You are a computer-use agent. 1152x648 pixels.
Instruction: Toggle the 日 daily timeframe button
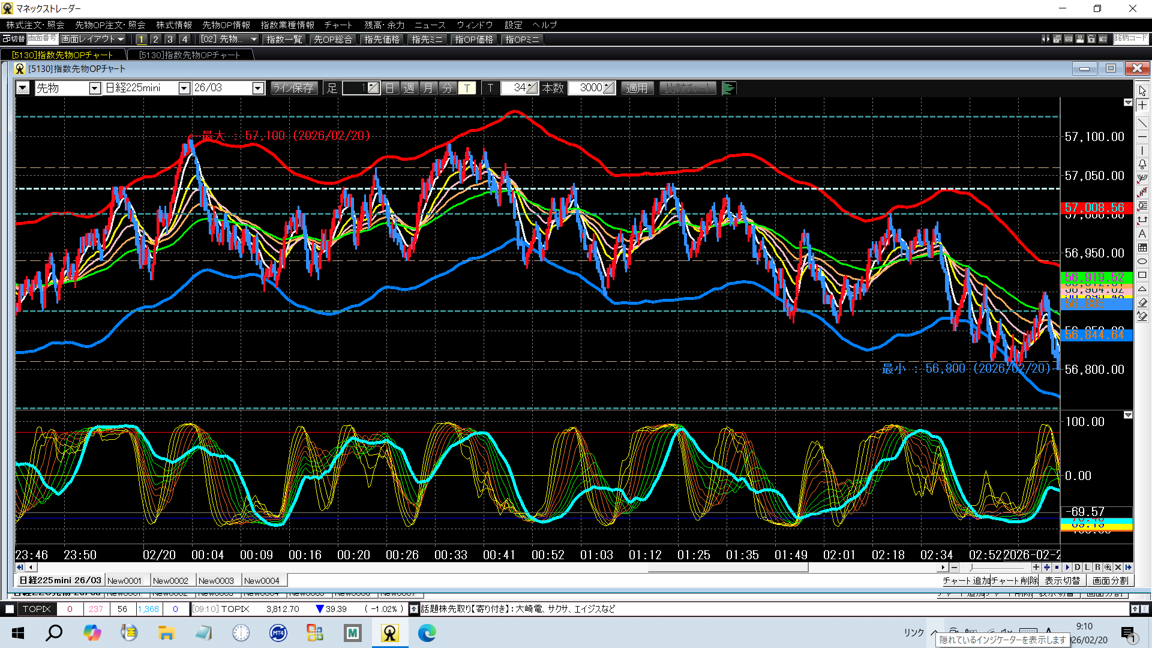tap(389, 88)
